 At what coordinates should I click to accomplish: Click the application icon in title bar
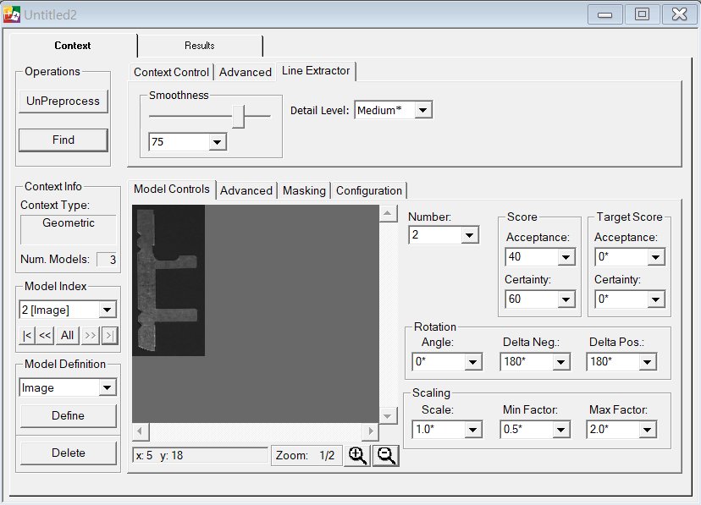(12, 14)
